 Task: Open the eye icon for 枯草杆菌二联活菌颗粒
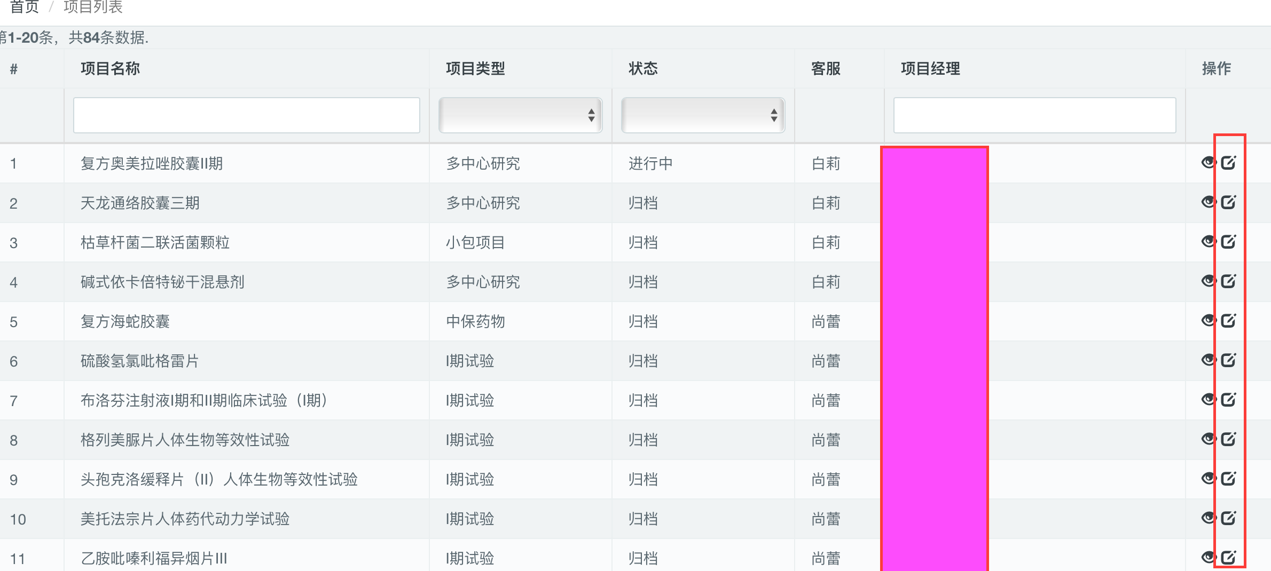pos(1209,241)
